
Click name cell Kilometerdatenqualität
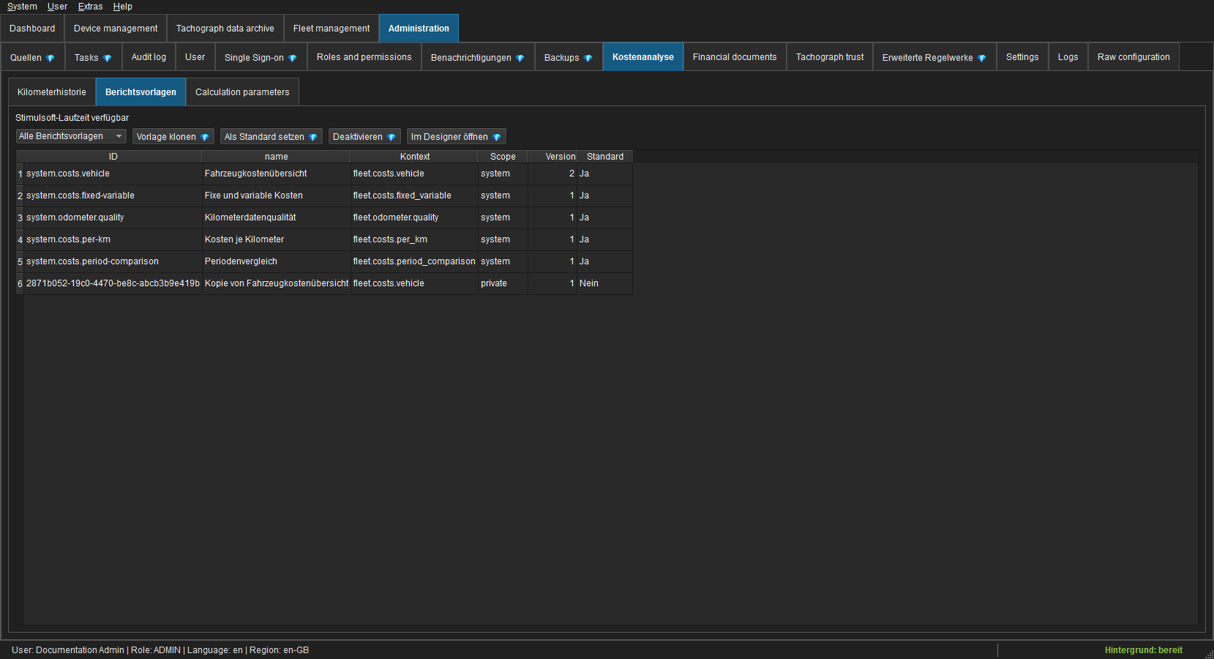click(x=277, y=217)
